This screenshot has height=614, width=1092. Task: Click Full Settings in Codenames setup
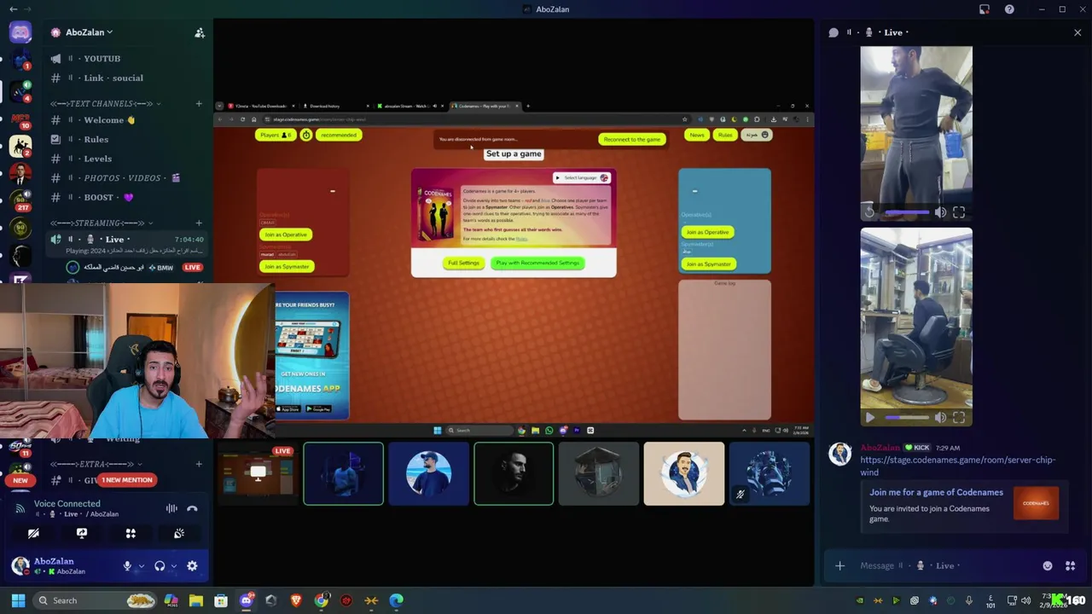(x=463, y=263)
